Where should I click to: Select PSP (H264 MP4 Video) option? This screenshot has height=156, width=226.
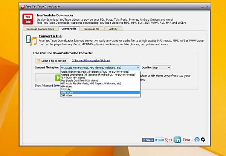[x=100, y=78]
